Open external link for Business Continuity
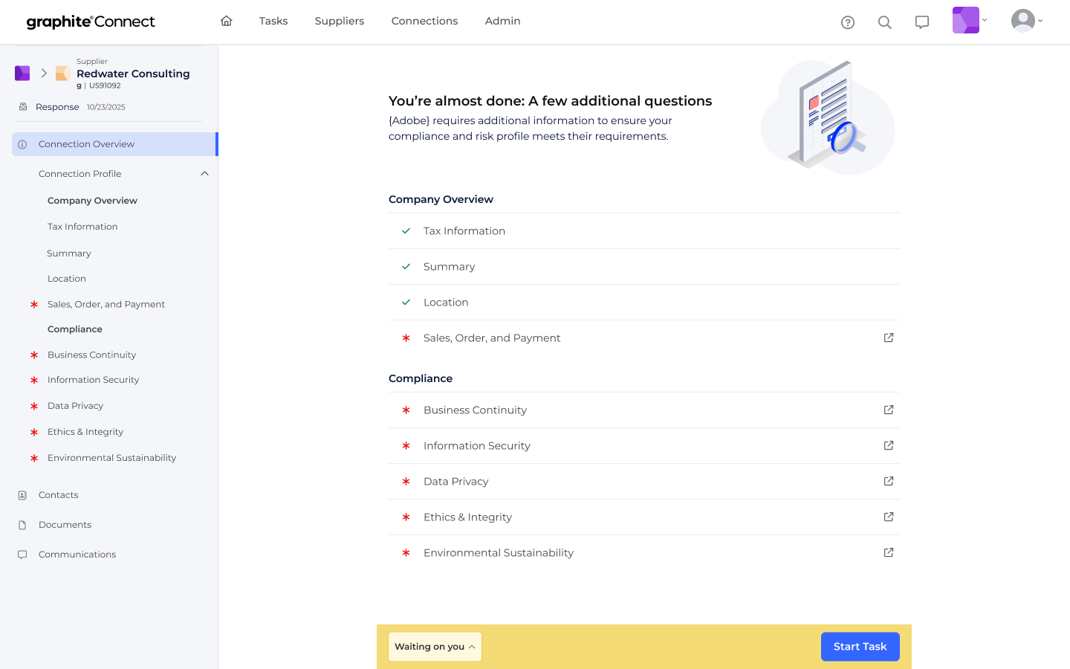 (x=889, y=410)
